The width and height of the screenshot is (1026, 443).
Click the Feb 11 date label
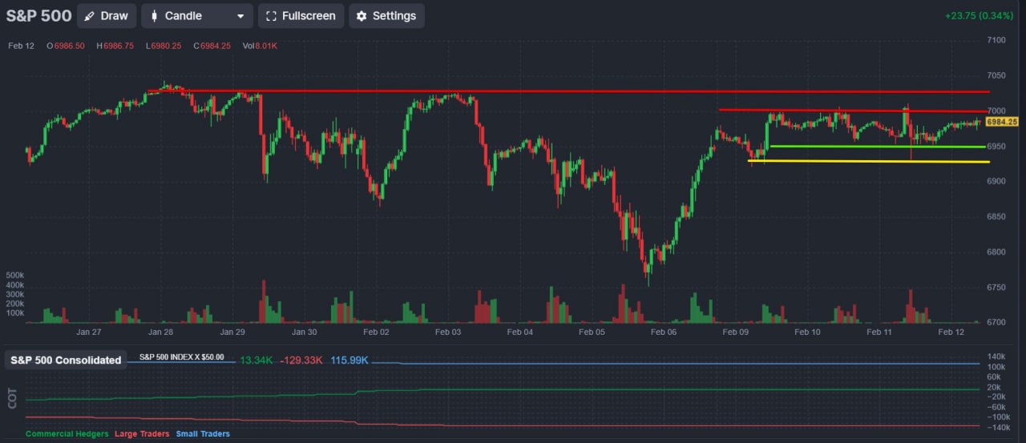click(x=879, y=332)
